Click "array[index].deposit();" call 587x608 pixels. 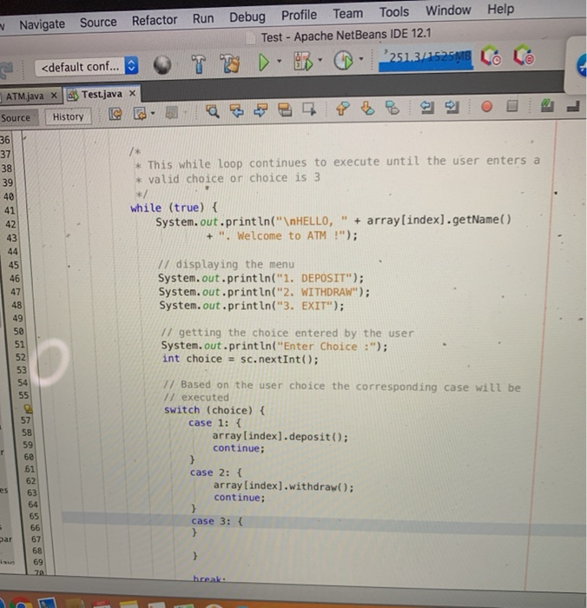click(x=280, y=437)
